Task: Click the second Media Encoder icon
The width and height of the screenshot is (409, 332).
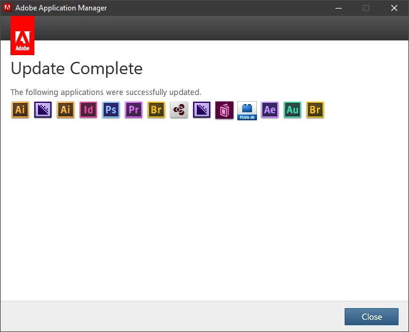Action: tap(202, 110)
